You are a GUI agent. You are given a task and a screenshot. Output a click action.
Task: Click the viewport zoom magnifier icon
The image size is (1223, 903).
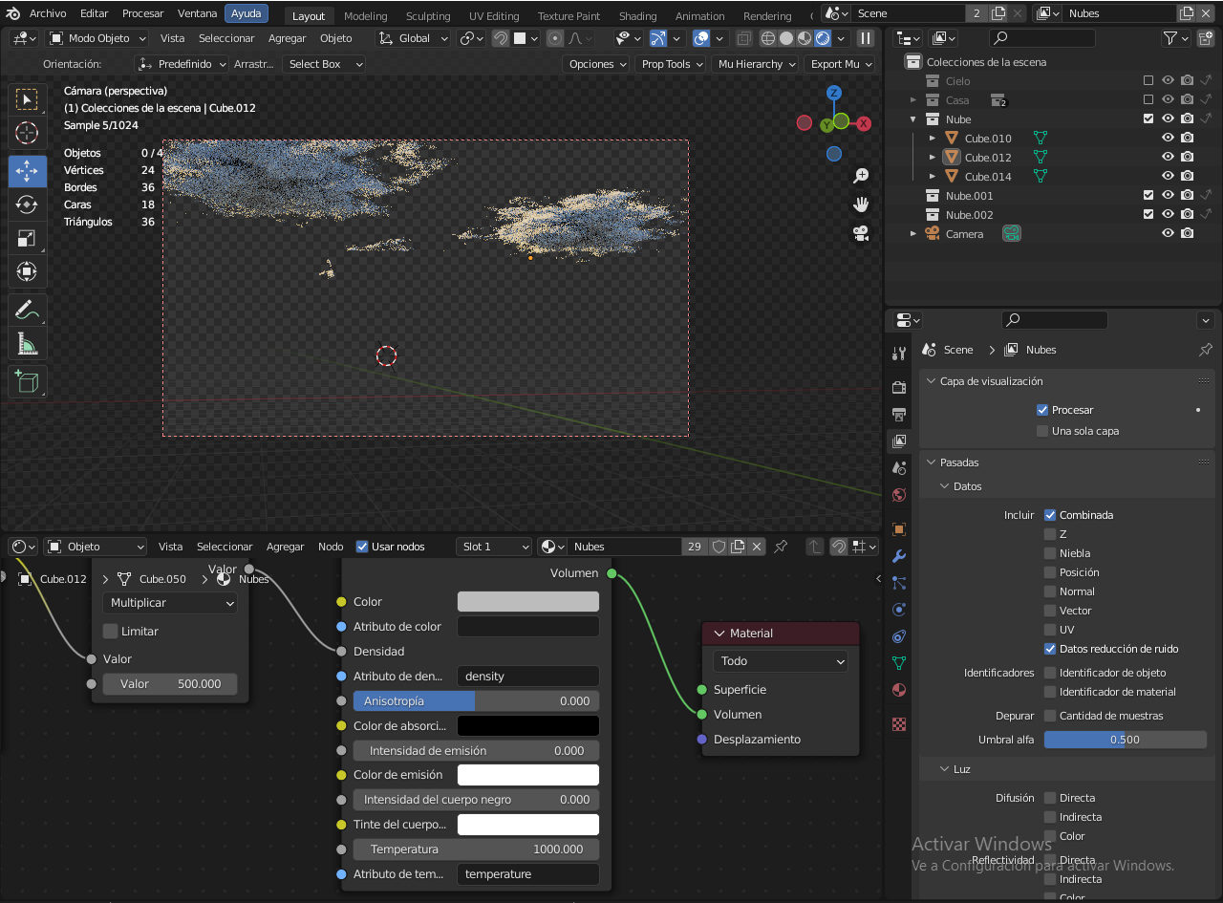(861, 176)
